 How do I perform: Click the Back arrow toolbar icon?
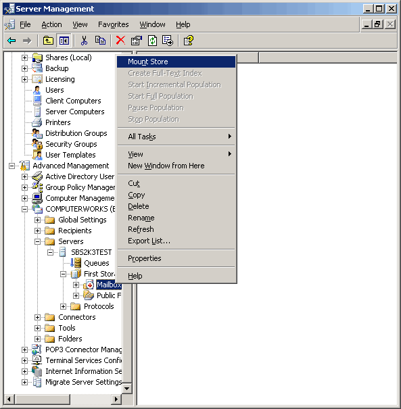click(11, 41)
